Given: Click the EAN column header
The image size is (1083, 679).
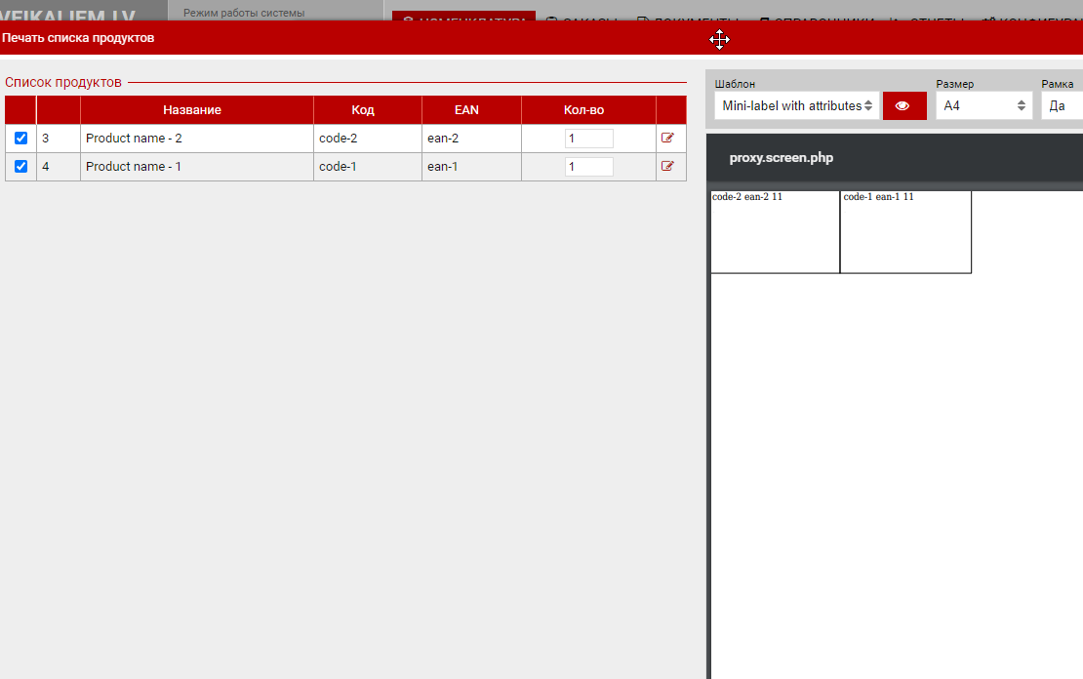Looking at the screenshot, I should 466,110.
